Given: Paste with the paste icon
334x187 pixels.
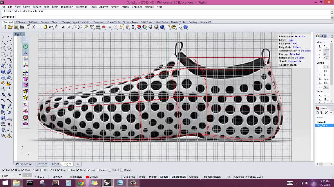Looking at the screenshot, I should [x=45, y=27].
